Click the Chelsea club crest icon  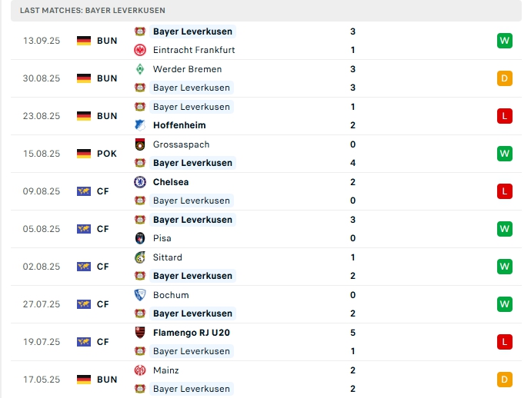coord(140,182)
